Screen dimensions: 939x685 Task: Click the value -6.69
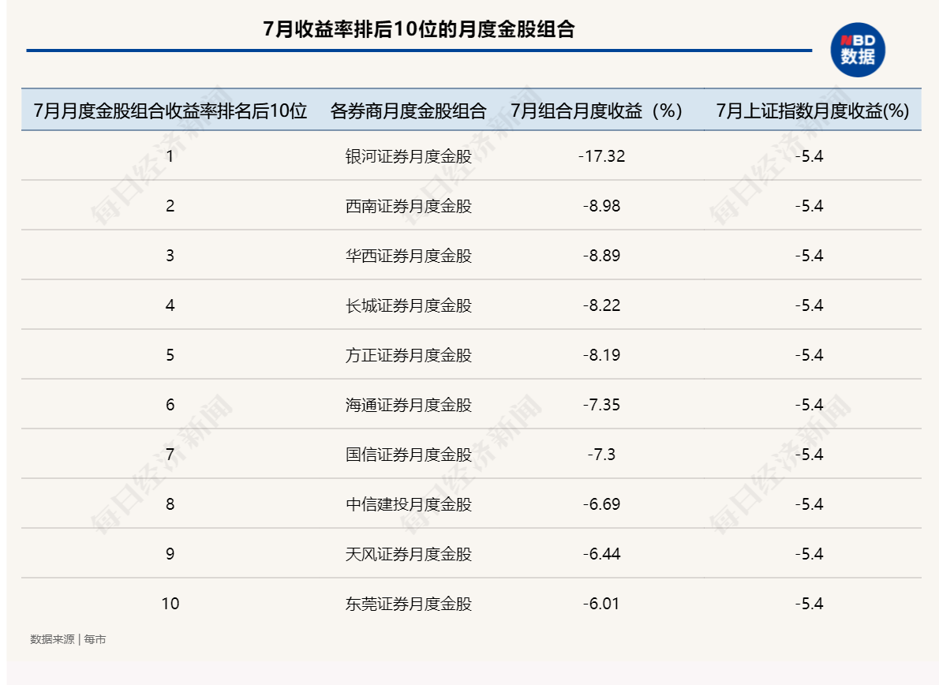click(602, 504)
